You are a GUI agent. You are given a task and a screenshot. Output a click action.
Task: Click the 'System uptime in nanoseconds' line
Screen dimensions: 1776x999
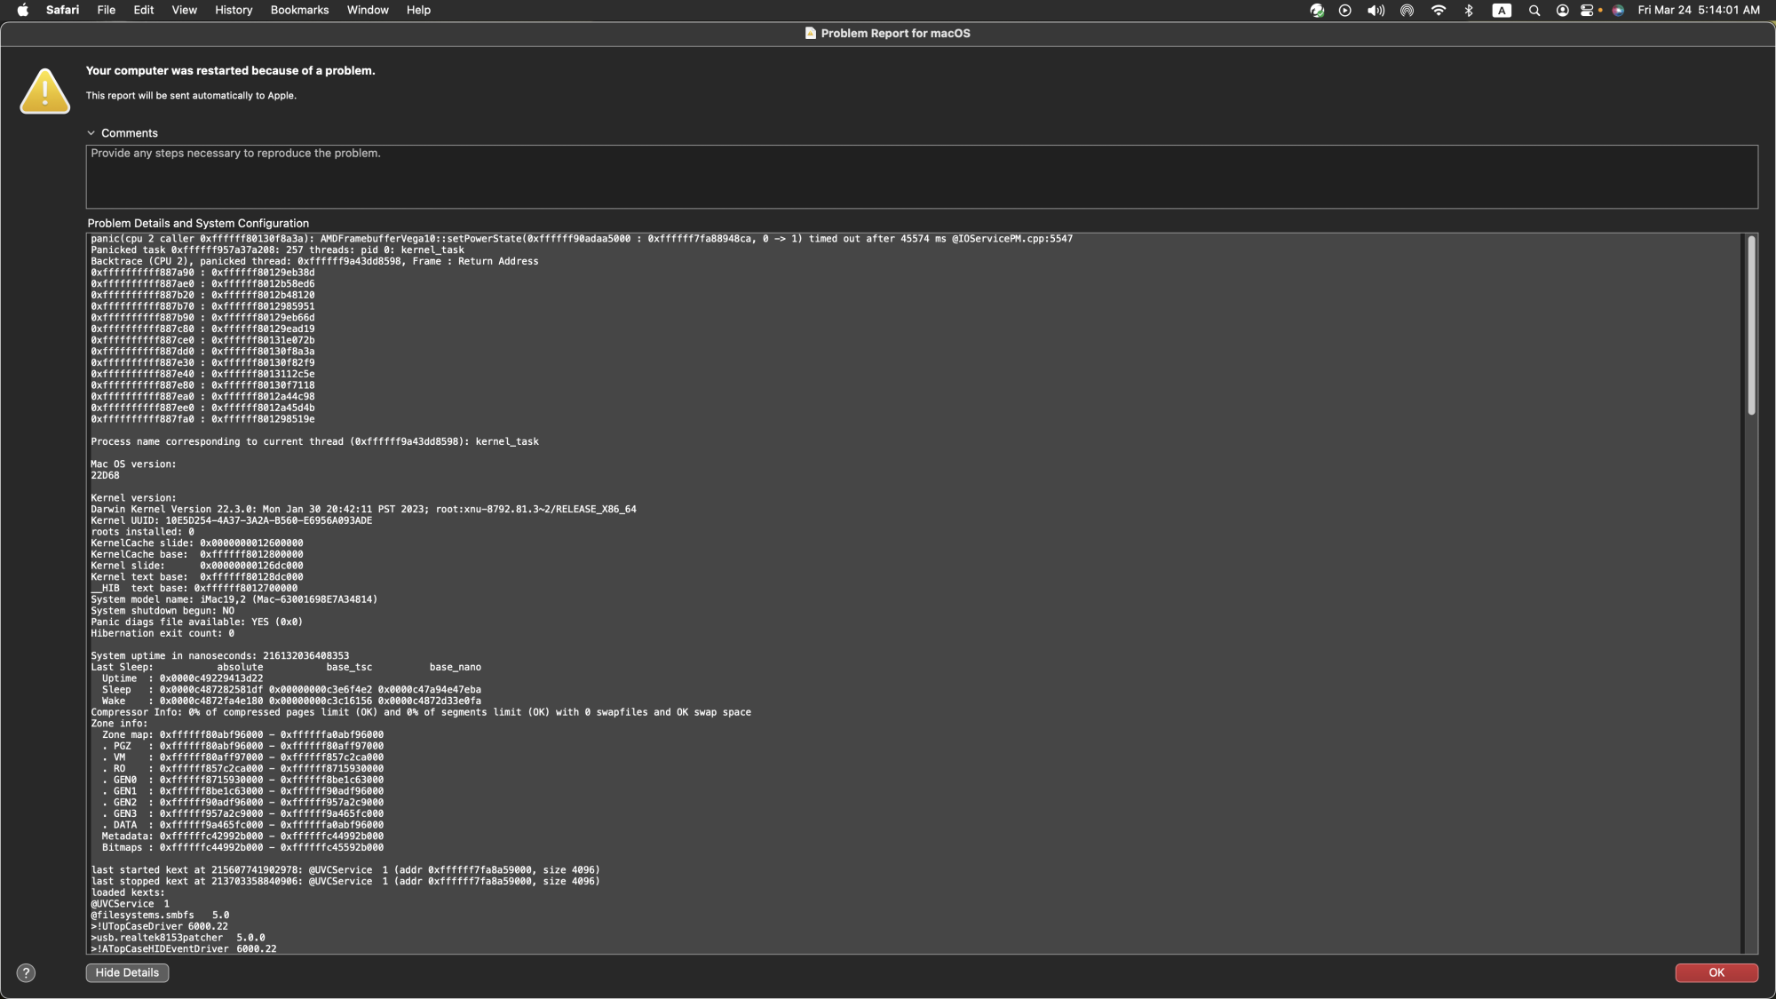pyautogui.click(x=219, y=656)
